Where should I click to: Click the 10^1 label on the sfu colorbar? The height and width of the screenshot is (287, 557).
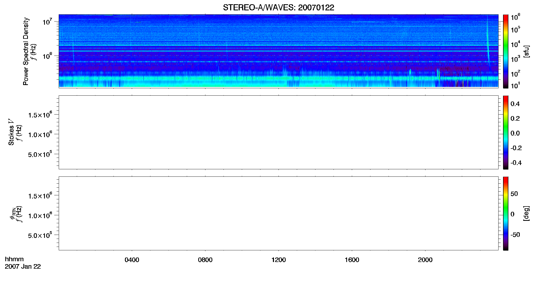click(515, 85)
